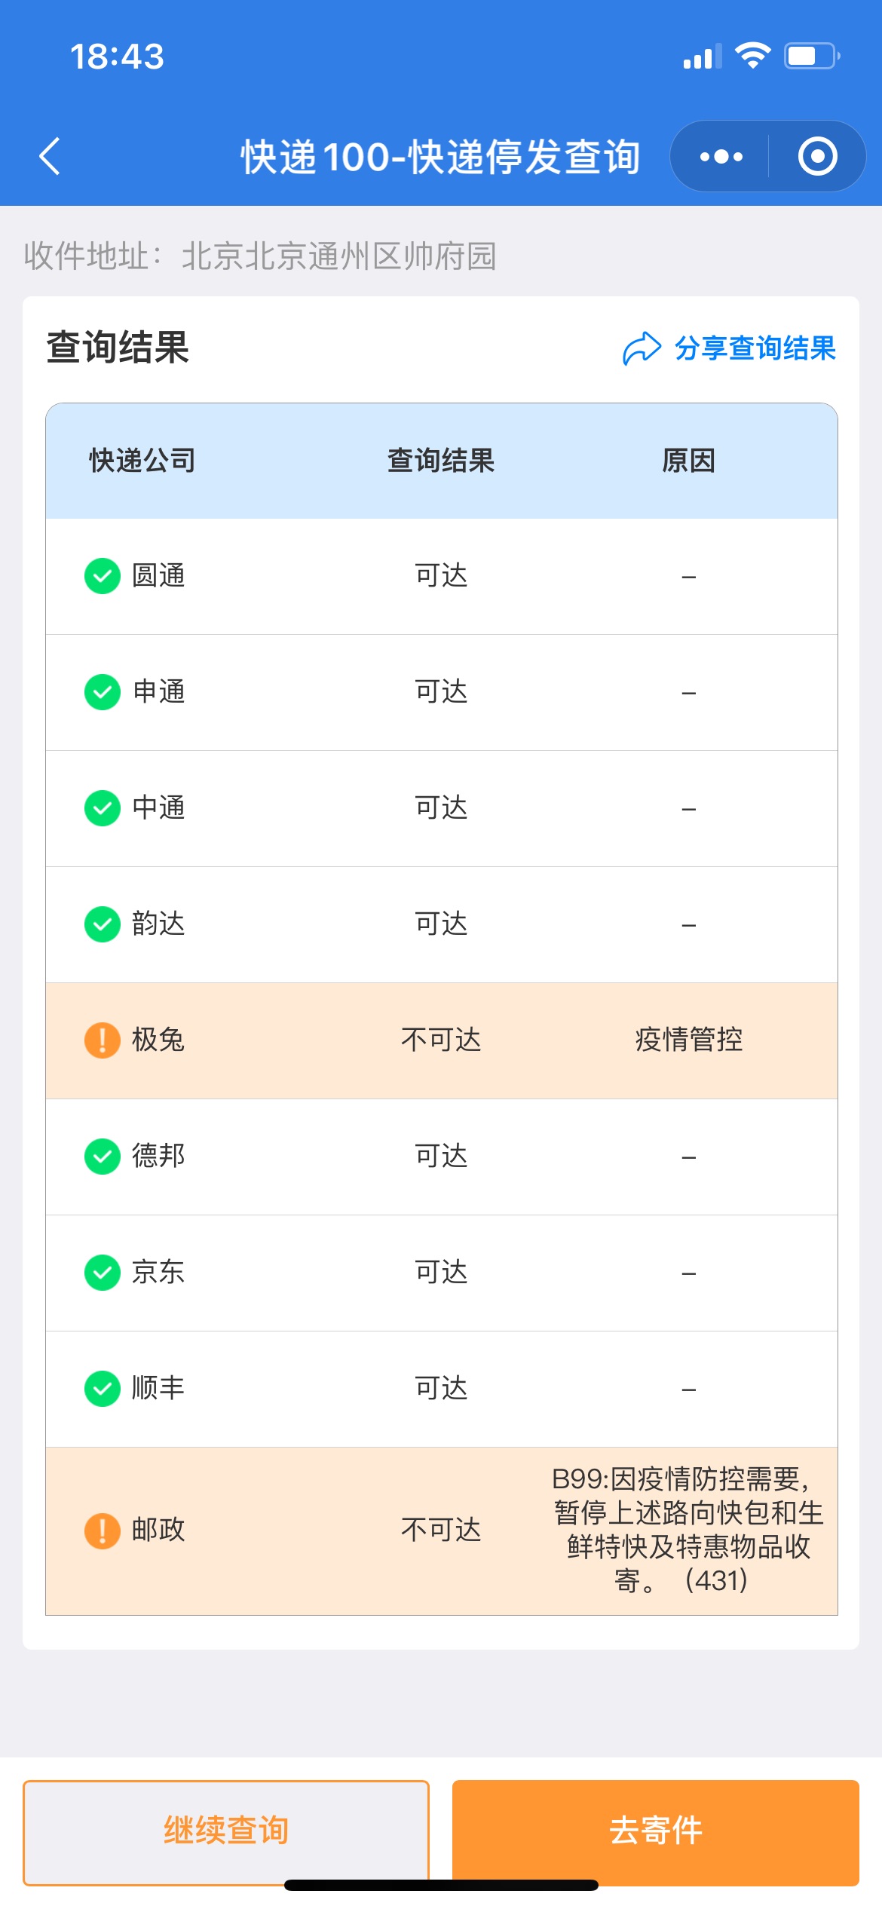Tap the orange warning icon beside 极兔
The height and width of the screenshot is (1909, 882).
[103, 1041]
